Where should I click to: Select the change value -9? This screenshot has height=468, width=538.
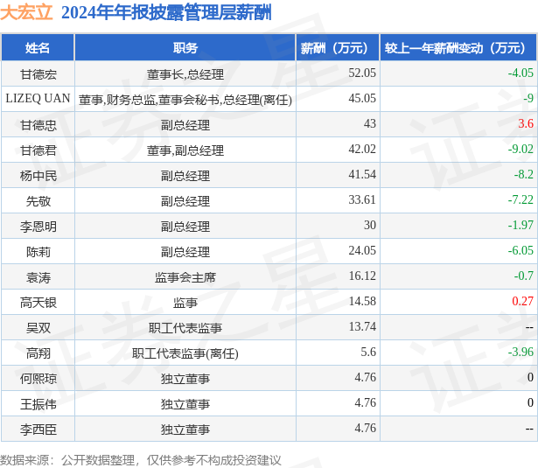528,98
